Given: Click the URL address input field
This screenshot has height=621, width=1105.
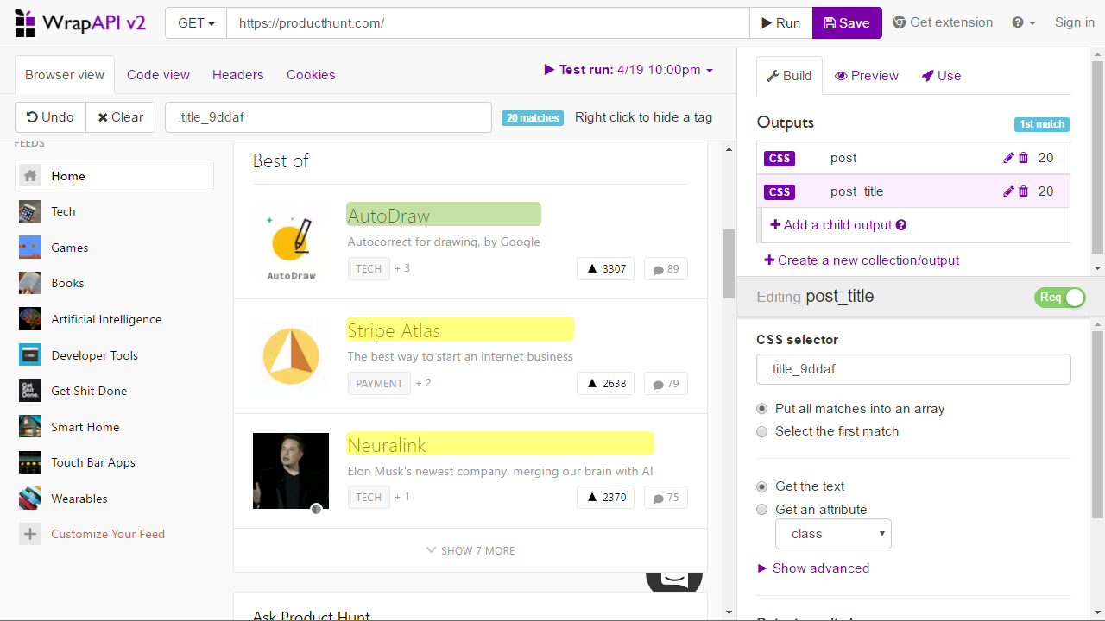Looking at the screenshot, I should 488,23.
